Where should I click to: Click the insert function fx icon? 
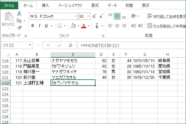[x=71, y=45]
